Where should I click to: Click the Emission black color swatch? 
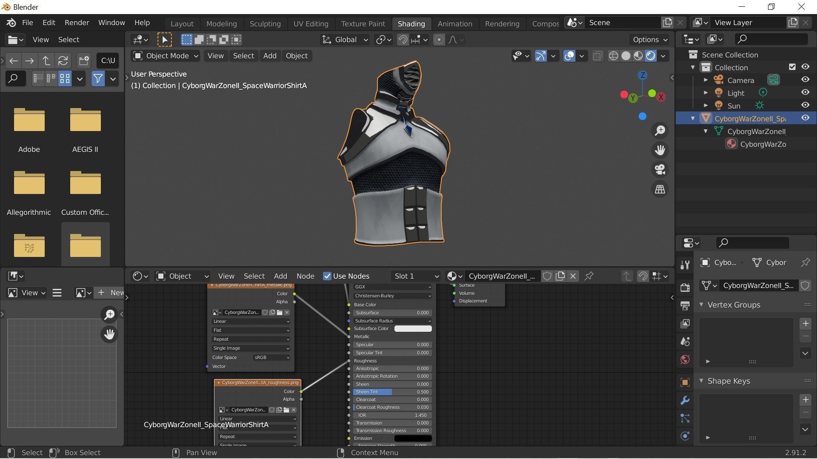tap(413, 438)
